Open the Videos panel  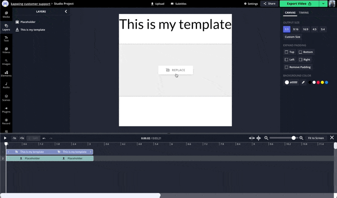coord(6,51)
